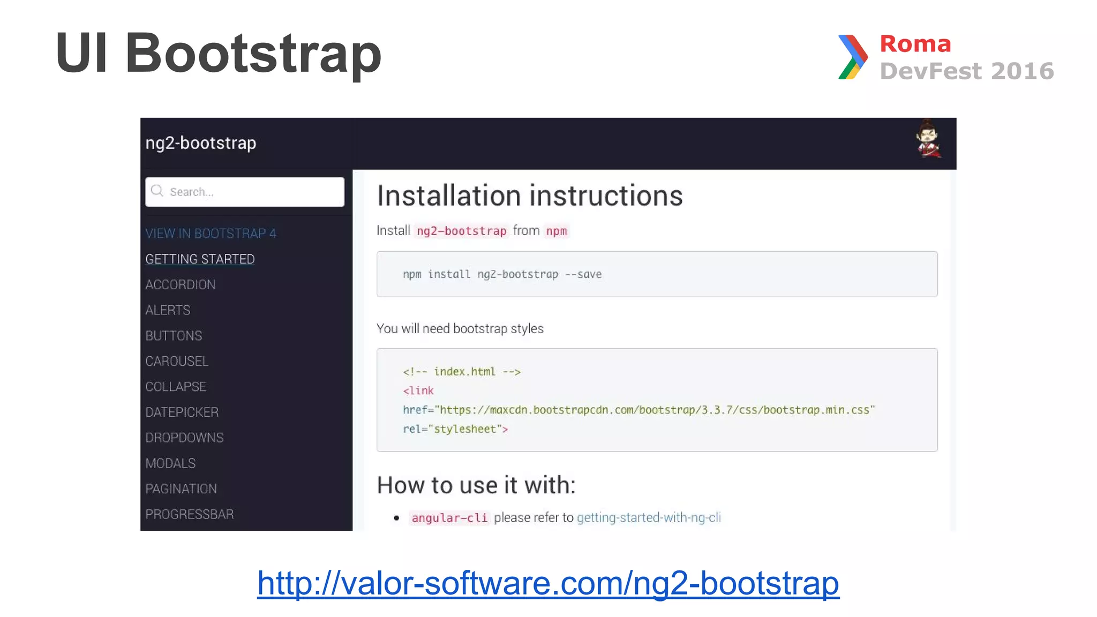Navigate to Dropdowns in sidebar

point(184,438)
